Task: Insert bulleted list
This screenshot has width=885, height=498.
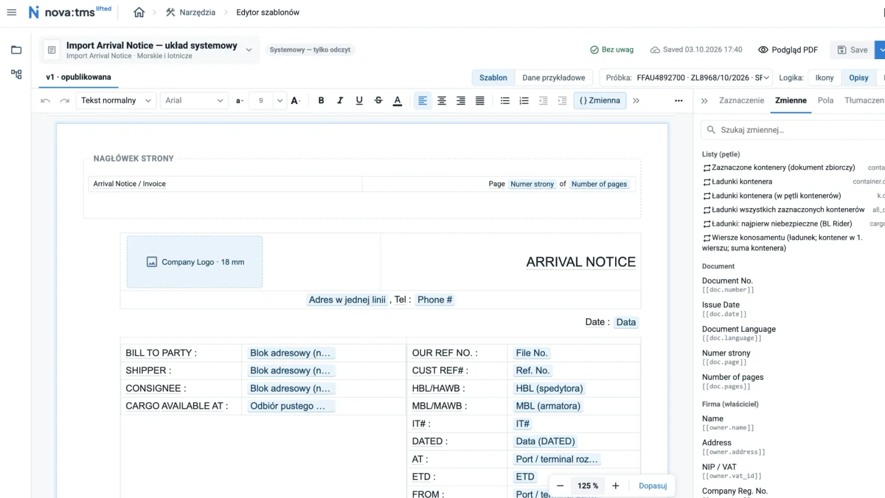Action: [x=505, y=100]
